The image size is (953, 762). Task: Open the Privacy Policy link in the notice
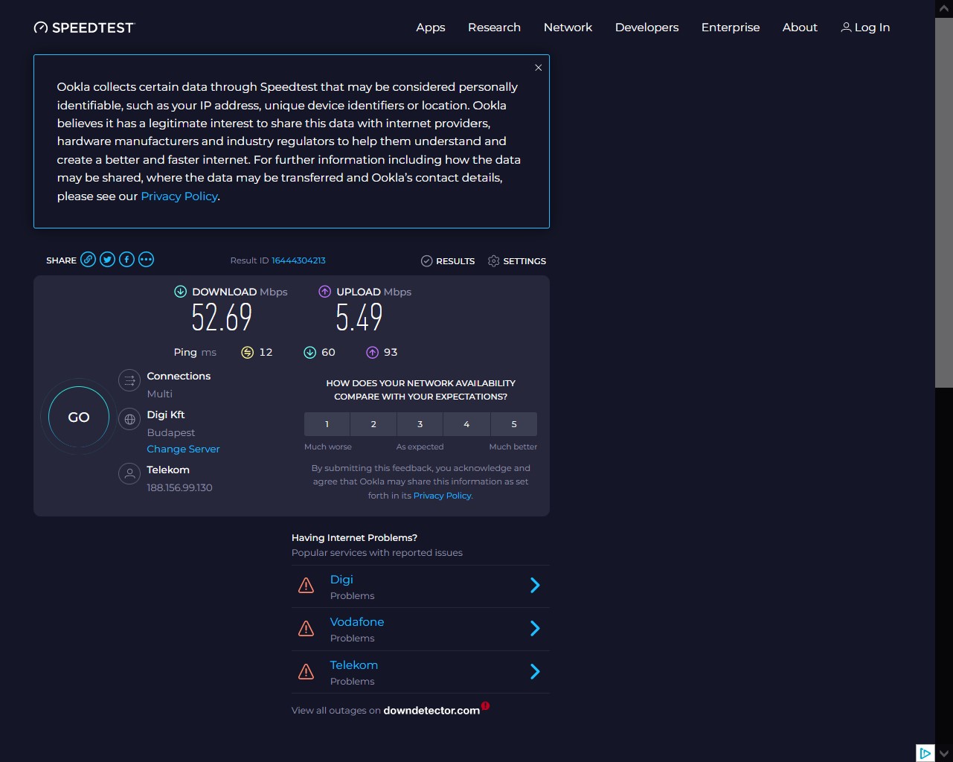click(x=179, y=196)
